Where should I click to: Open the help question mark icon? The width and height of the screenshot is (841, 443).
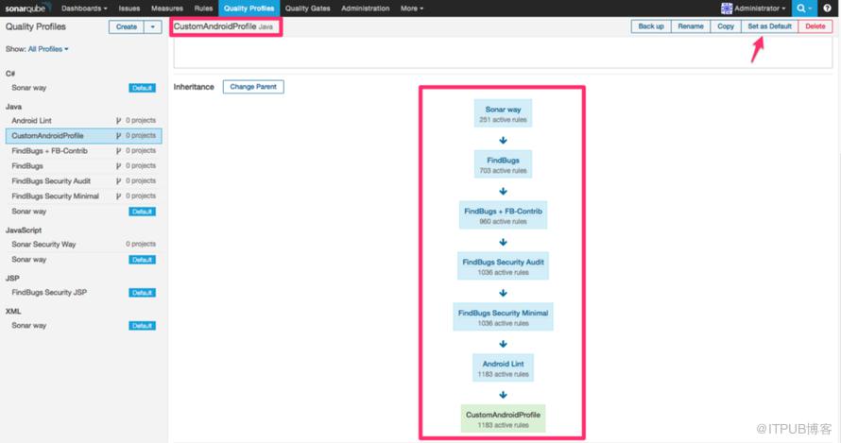pos(827,9)
